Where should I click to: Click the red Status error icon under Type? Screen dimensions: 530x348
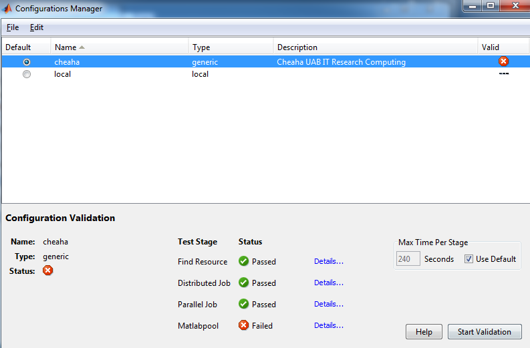click(47, 271)
